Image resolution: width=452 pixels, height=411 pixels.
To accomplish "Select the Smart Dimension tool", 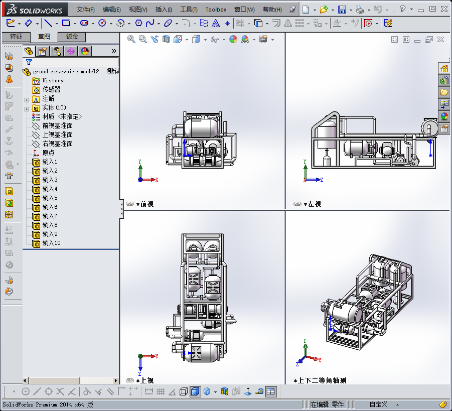I will 28,23.
